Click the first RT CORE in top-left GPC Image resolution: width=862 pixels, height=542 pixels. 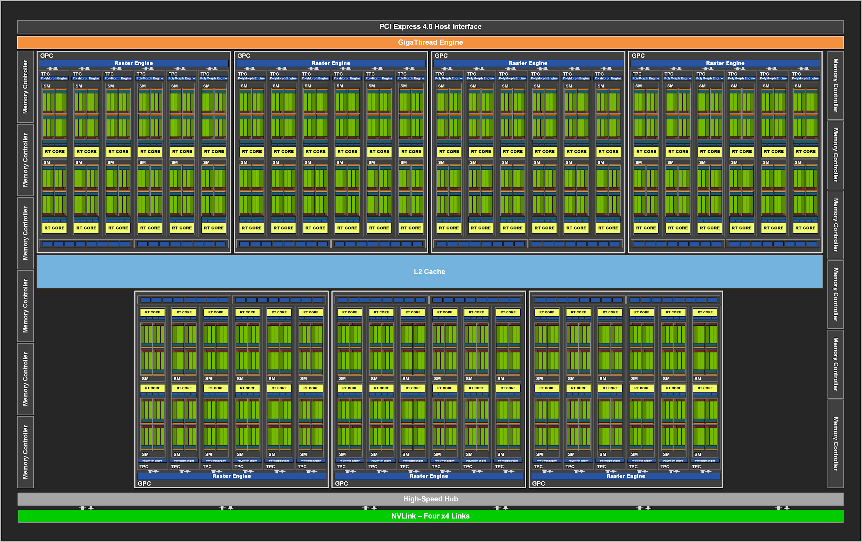[54, 152]
